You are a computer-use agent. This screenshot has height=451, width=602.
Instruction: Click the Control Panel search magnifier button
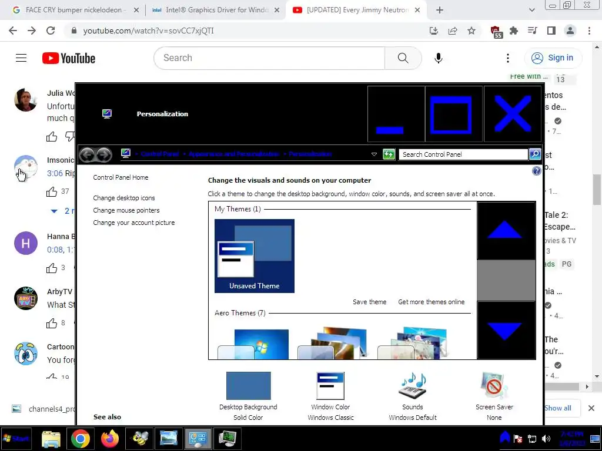pyautogui.click(x=535, y=154)
